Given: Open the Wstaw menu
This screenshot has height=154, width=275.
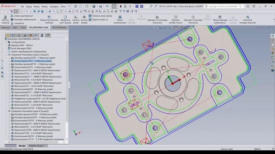Looking at the screenshot, I should [45, 6].
